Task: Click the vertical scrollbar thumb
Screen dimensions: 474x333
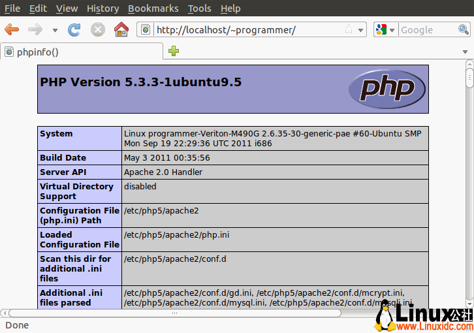Action: pos(469,78)
